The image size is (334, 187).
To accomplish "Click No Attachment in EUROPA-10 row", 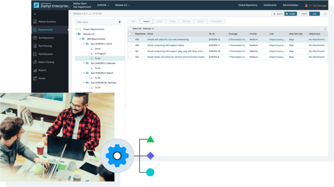I will pyautogui.click(x=316, y=51).
